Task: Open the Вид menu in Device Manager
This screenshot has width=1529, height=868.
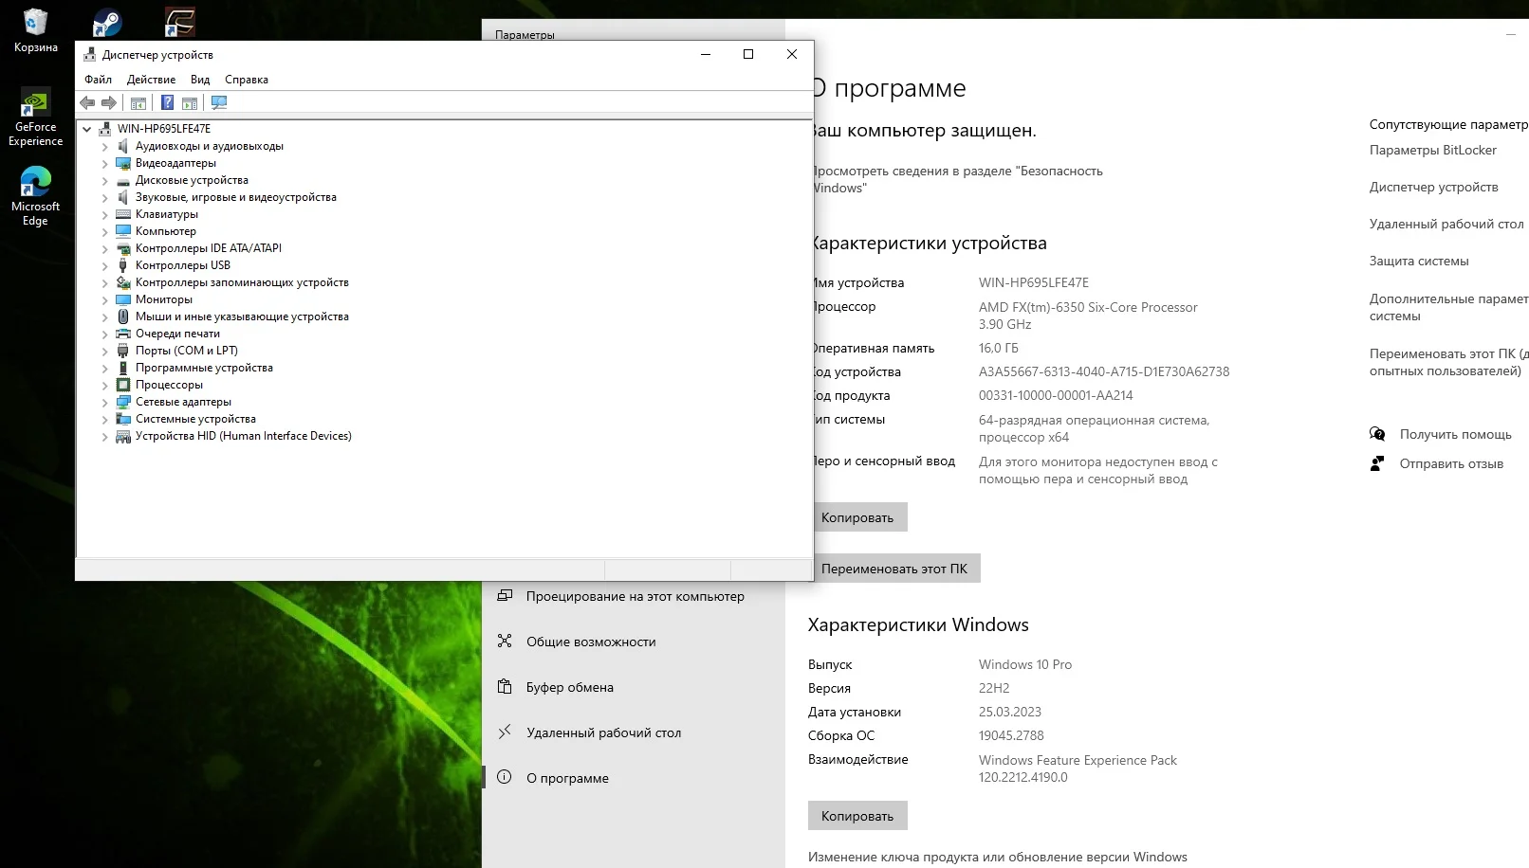Action: (199, 80)
